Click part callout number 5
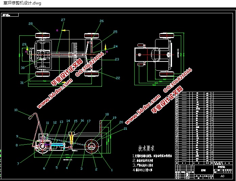 (x=57, y=167)
